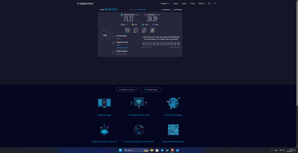Viewport: 298px width, 153px height.
Task: Click the download arrow icon next to DOWNLOAD
Action: (x=122, y=15)
